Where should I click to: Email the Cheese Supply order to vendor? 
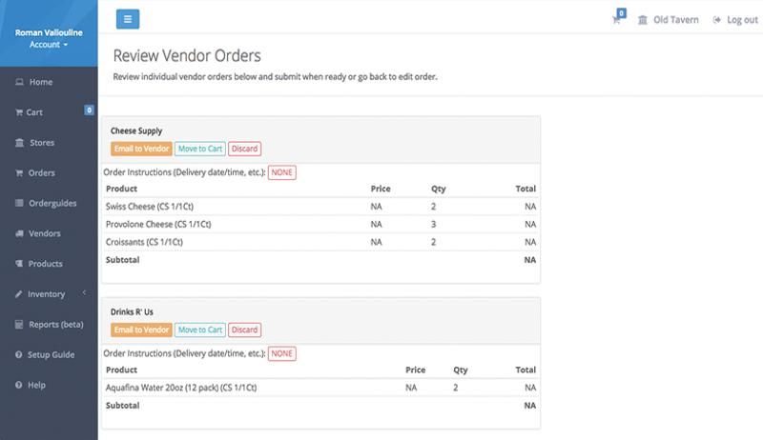click(141, 149)
